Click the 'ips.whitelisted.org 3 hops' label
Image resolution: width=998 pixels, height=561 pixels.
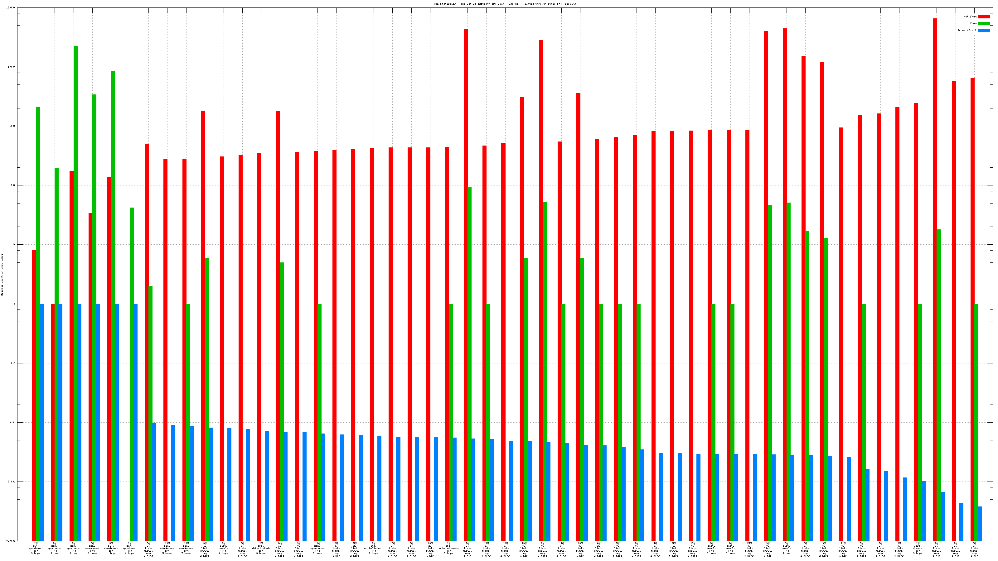(261, 549)
